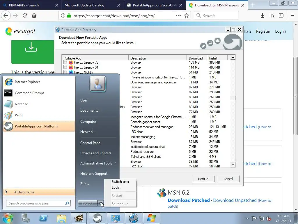
Task: Open Action Center flag in tray
Action: pos(254,218)
